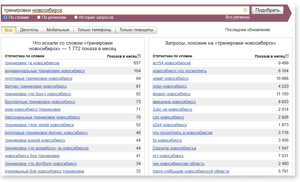Open '2дроида новосибирска' link
Image resolution: width=300 pixels, height=182 pixels.
(174, 148)
